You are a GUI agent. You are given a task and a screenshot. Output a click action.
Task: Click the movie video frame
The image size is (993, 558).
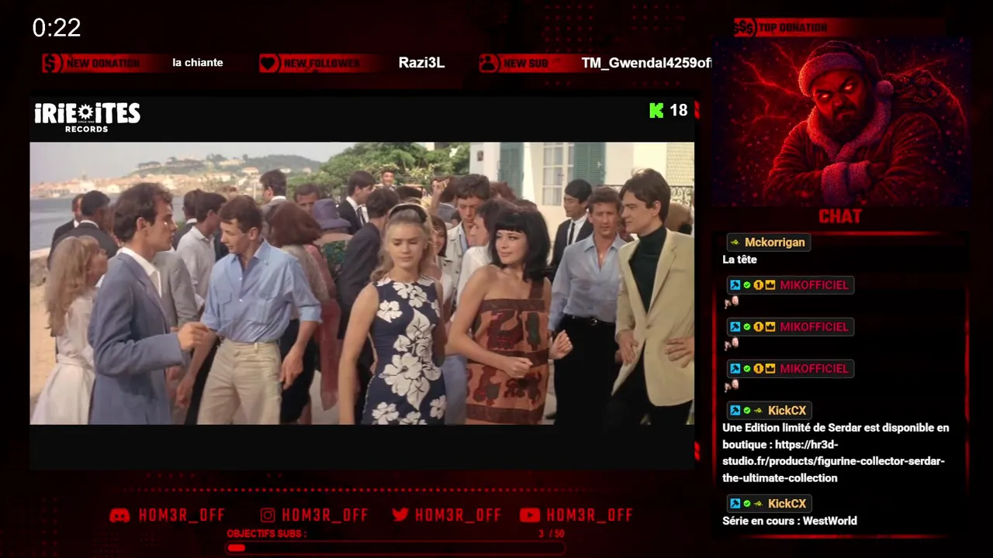point(362,283)
